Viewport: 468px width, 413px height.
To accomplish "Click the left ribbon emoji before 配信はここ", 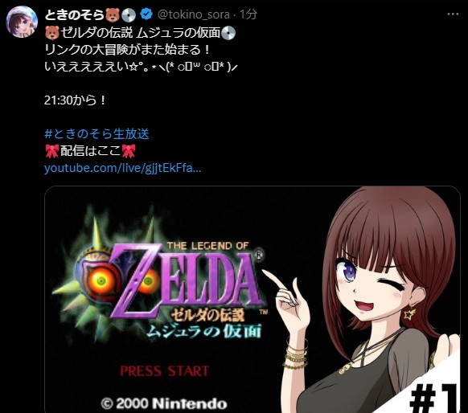I will coord(52,151).
